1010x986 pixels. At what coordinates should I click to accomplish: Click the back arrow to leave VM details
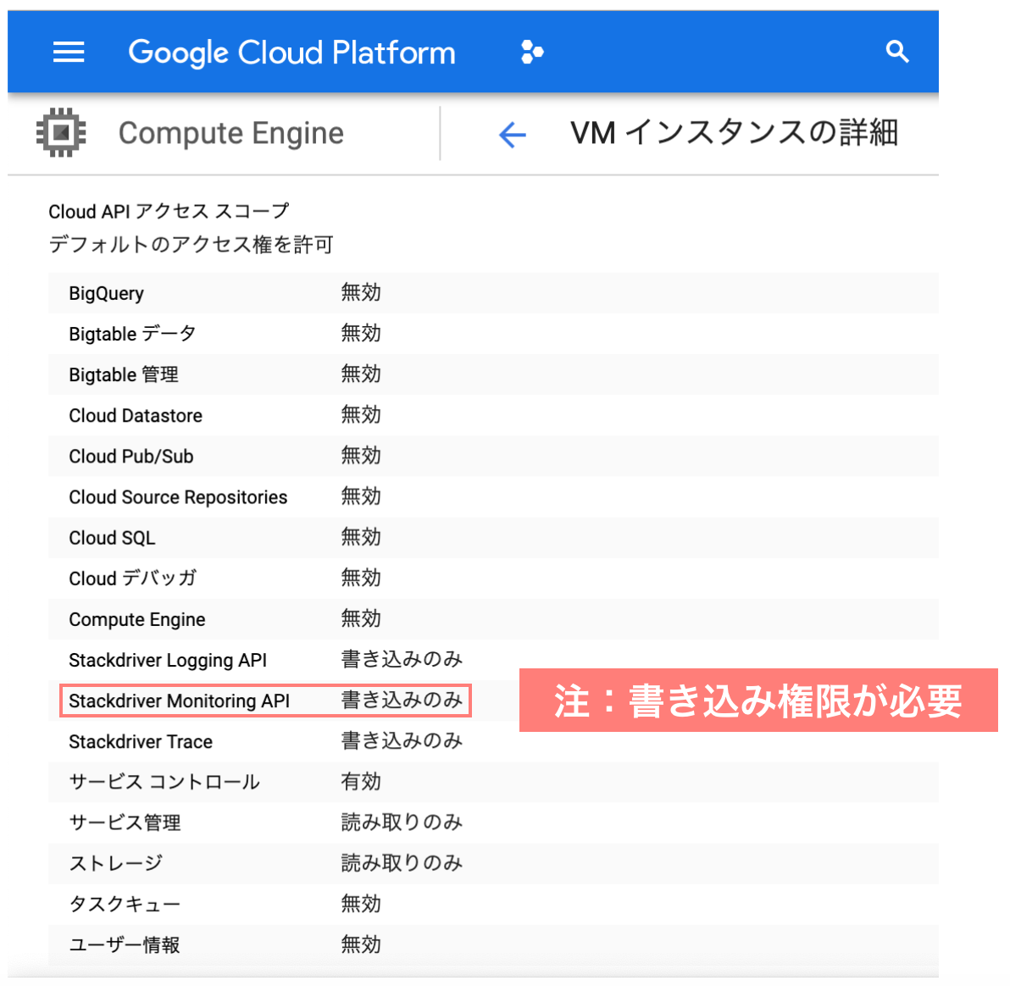point(512,134)
